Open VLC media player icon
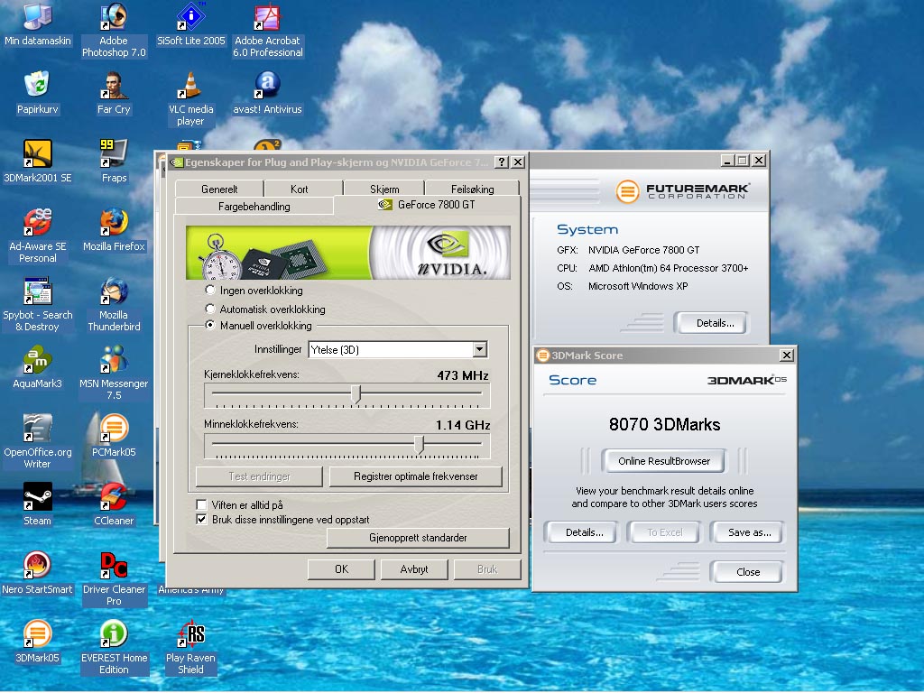Viewport: 924px width, 693px height. point(191,99)
